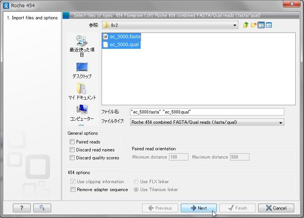Switch to details view icon
This screenshot has height=218, width=304.
[x=269, y=25]
